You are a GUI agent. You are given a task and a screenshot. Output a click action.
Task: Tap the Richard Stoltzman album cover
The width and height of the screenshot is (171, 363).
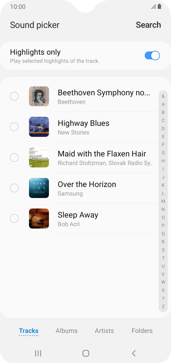pos(39,157)
